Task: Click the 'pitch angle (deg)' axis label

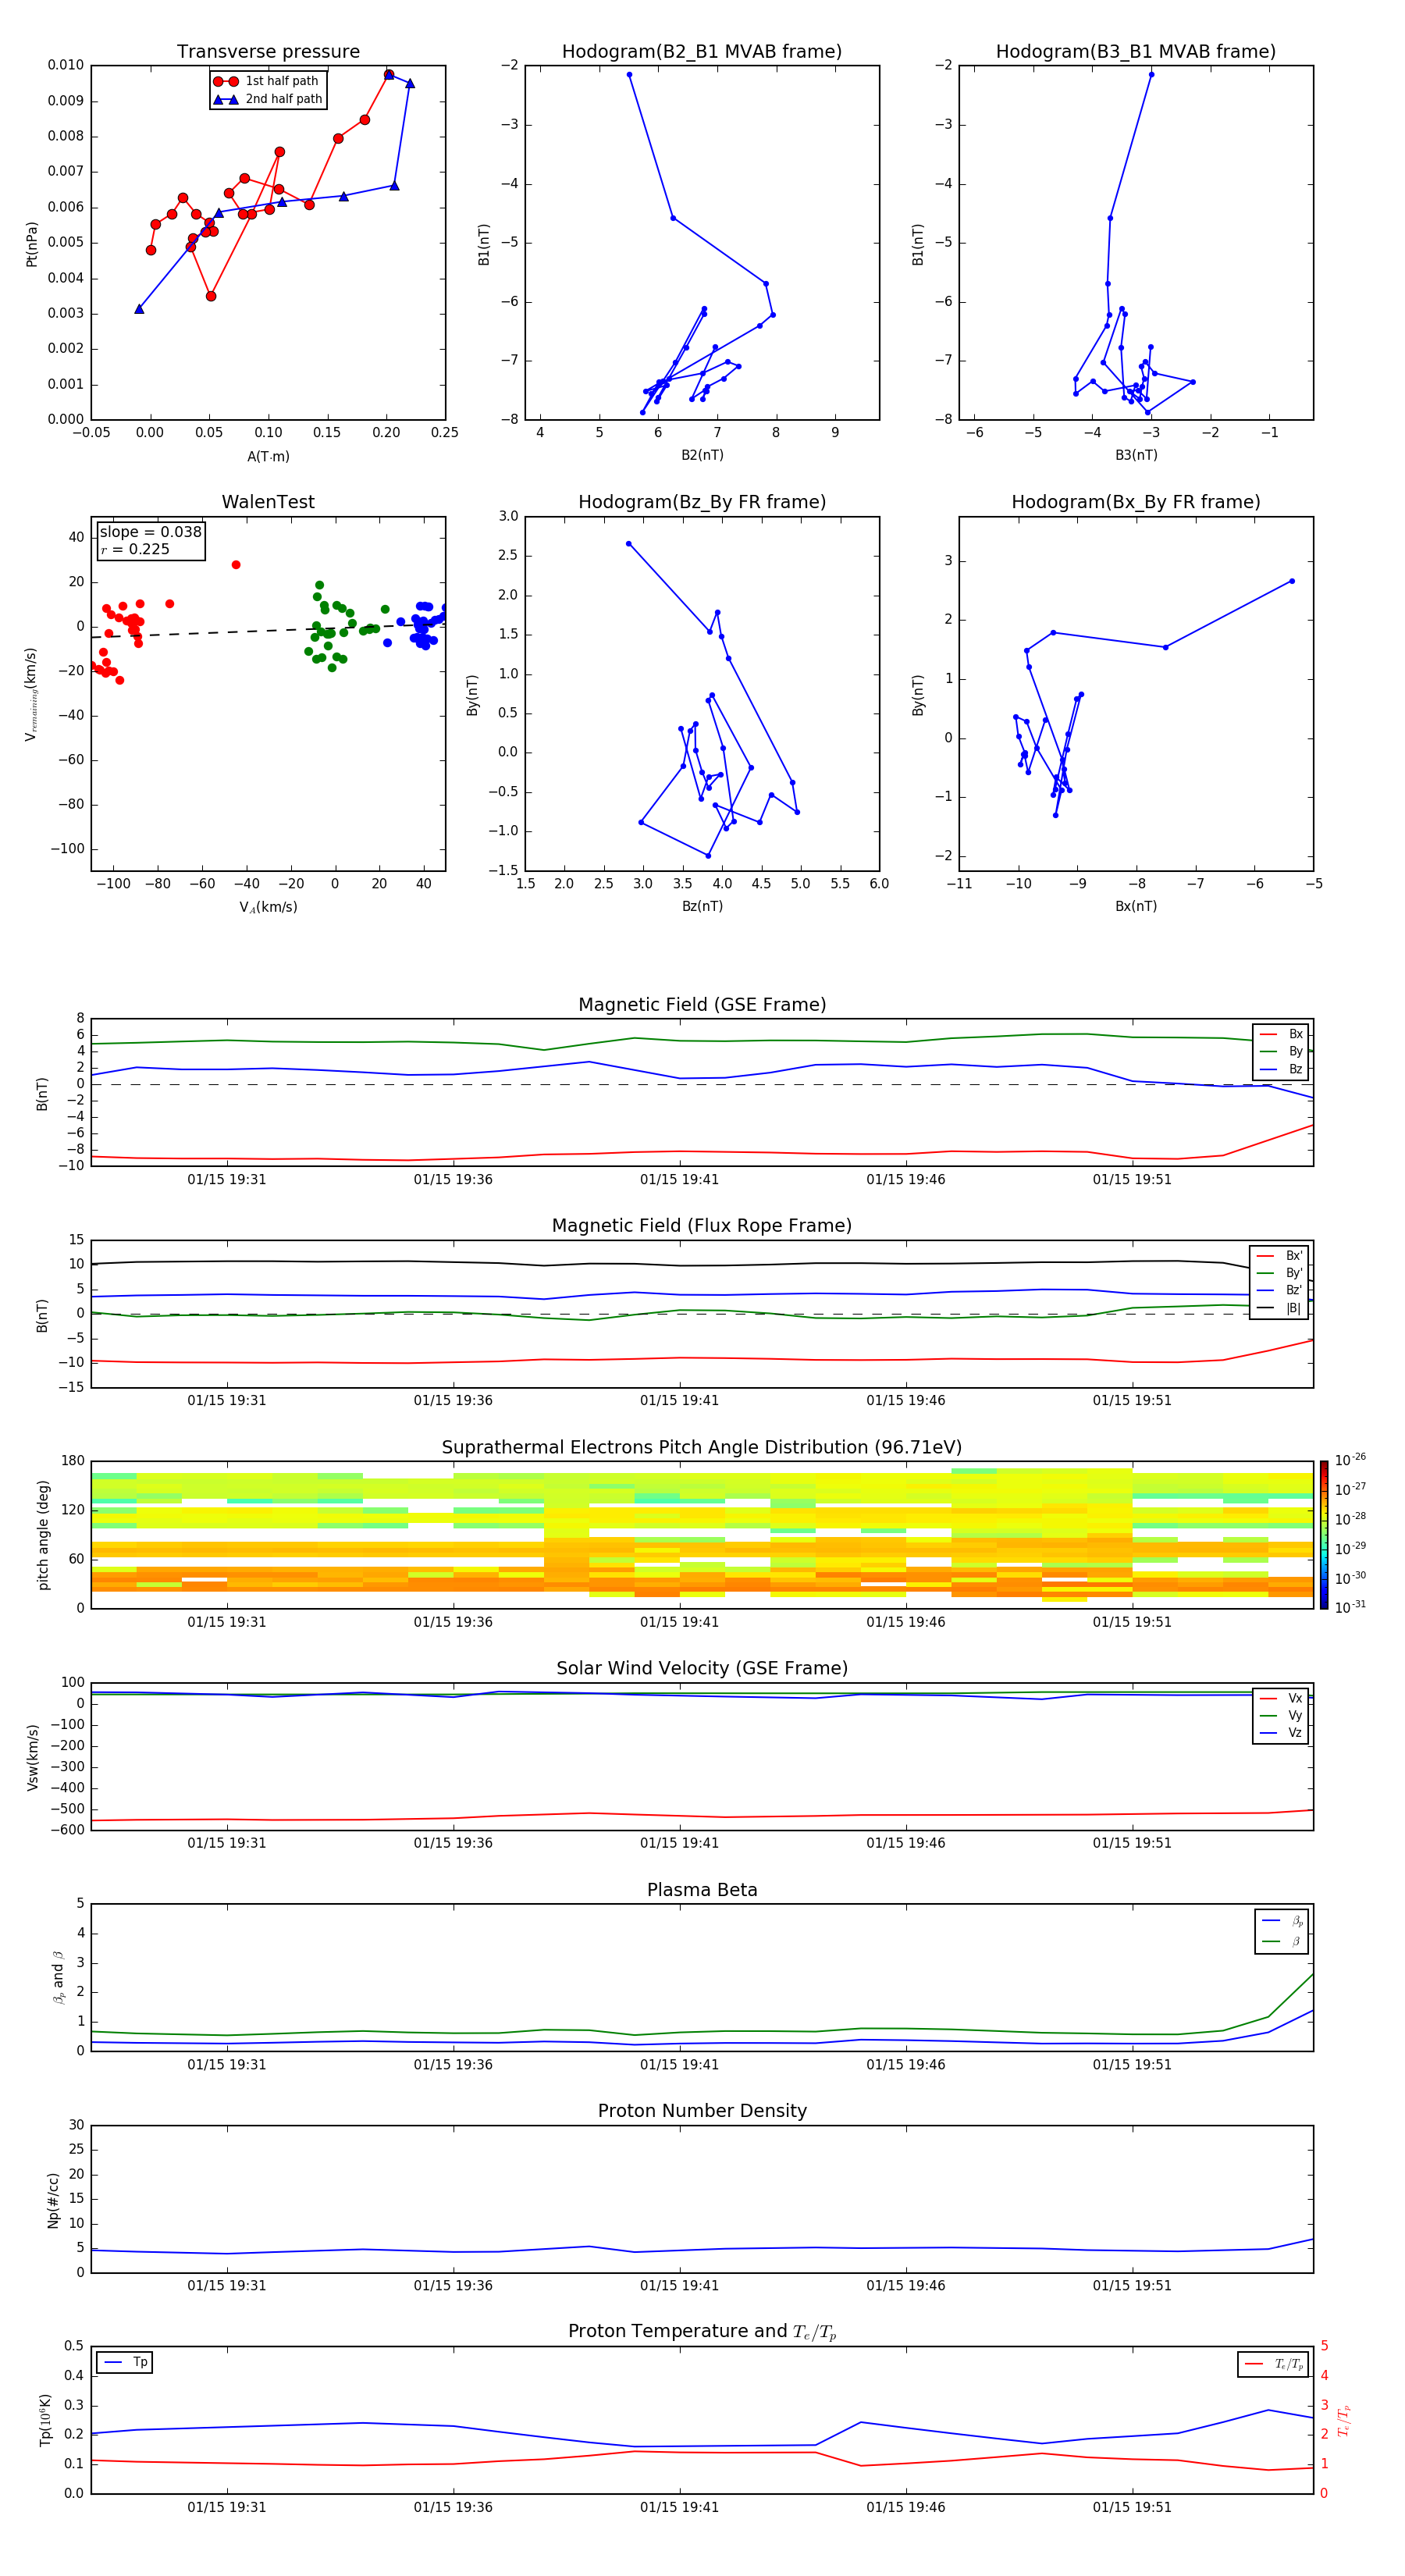Action: (x=44, y=1535)
